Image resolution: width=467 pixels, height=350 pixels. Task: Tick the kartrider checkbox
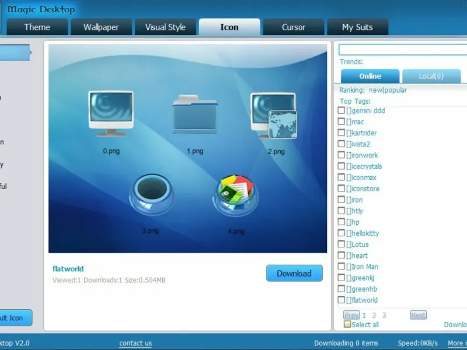[x=341, y=133]
